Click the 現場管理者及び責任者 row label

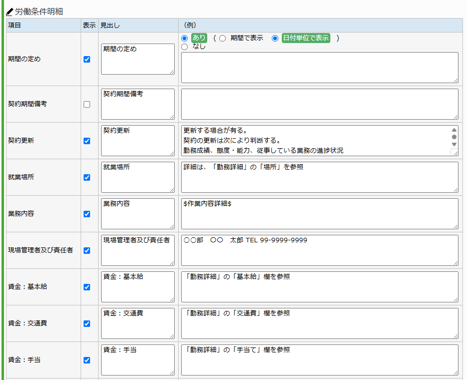point(41,250)
